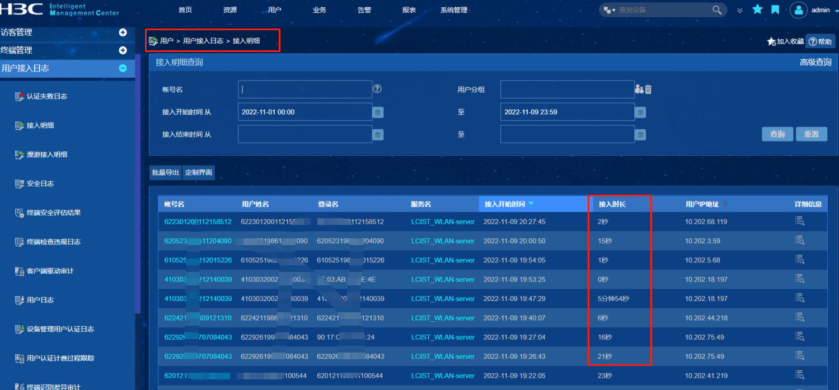This screenshot has height=390, width=839.
Task: Open the 告警 top menu
Action: click(364, 10)
